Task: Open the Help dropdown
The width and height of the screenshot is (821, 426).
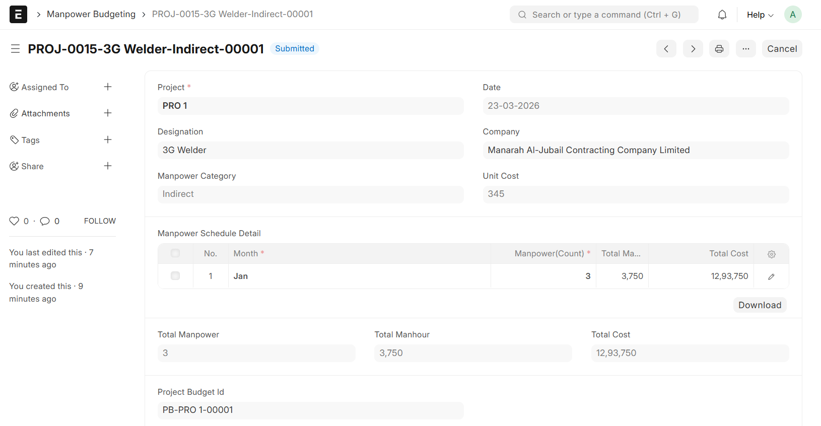Action: tap(760, 15)
